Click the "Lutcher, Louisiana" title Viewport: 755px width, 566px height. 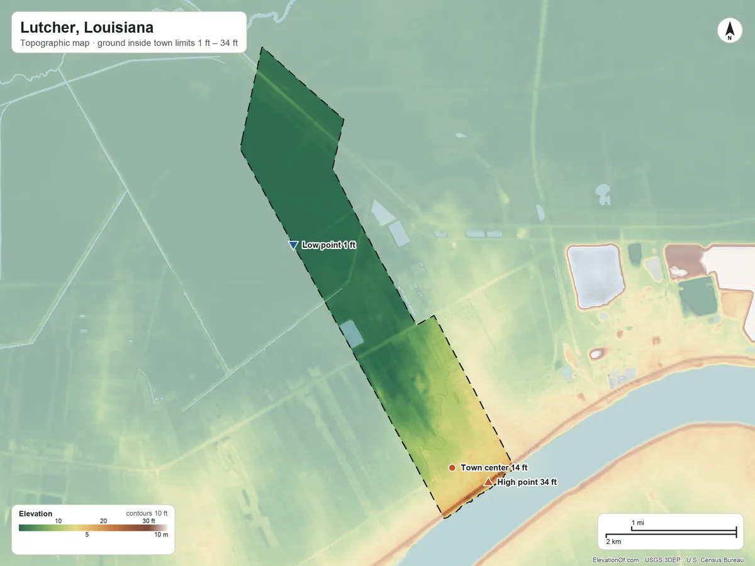(87, 28)
